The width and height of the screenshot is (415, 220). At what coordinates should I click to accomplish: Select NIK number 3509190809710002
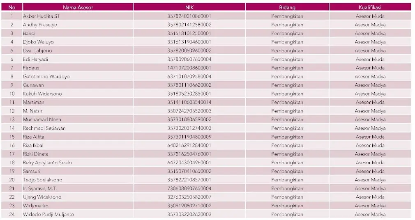(x=189, y=206)
